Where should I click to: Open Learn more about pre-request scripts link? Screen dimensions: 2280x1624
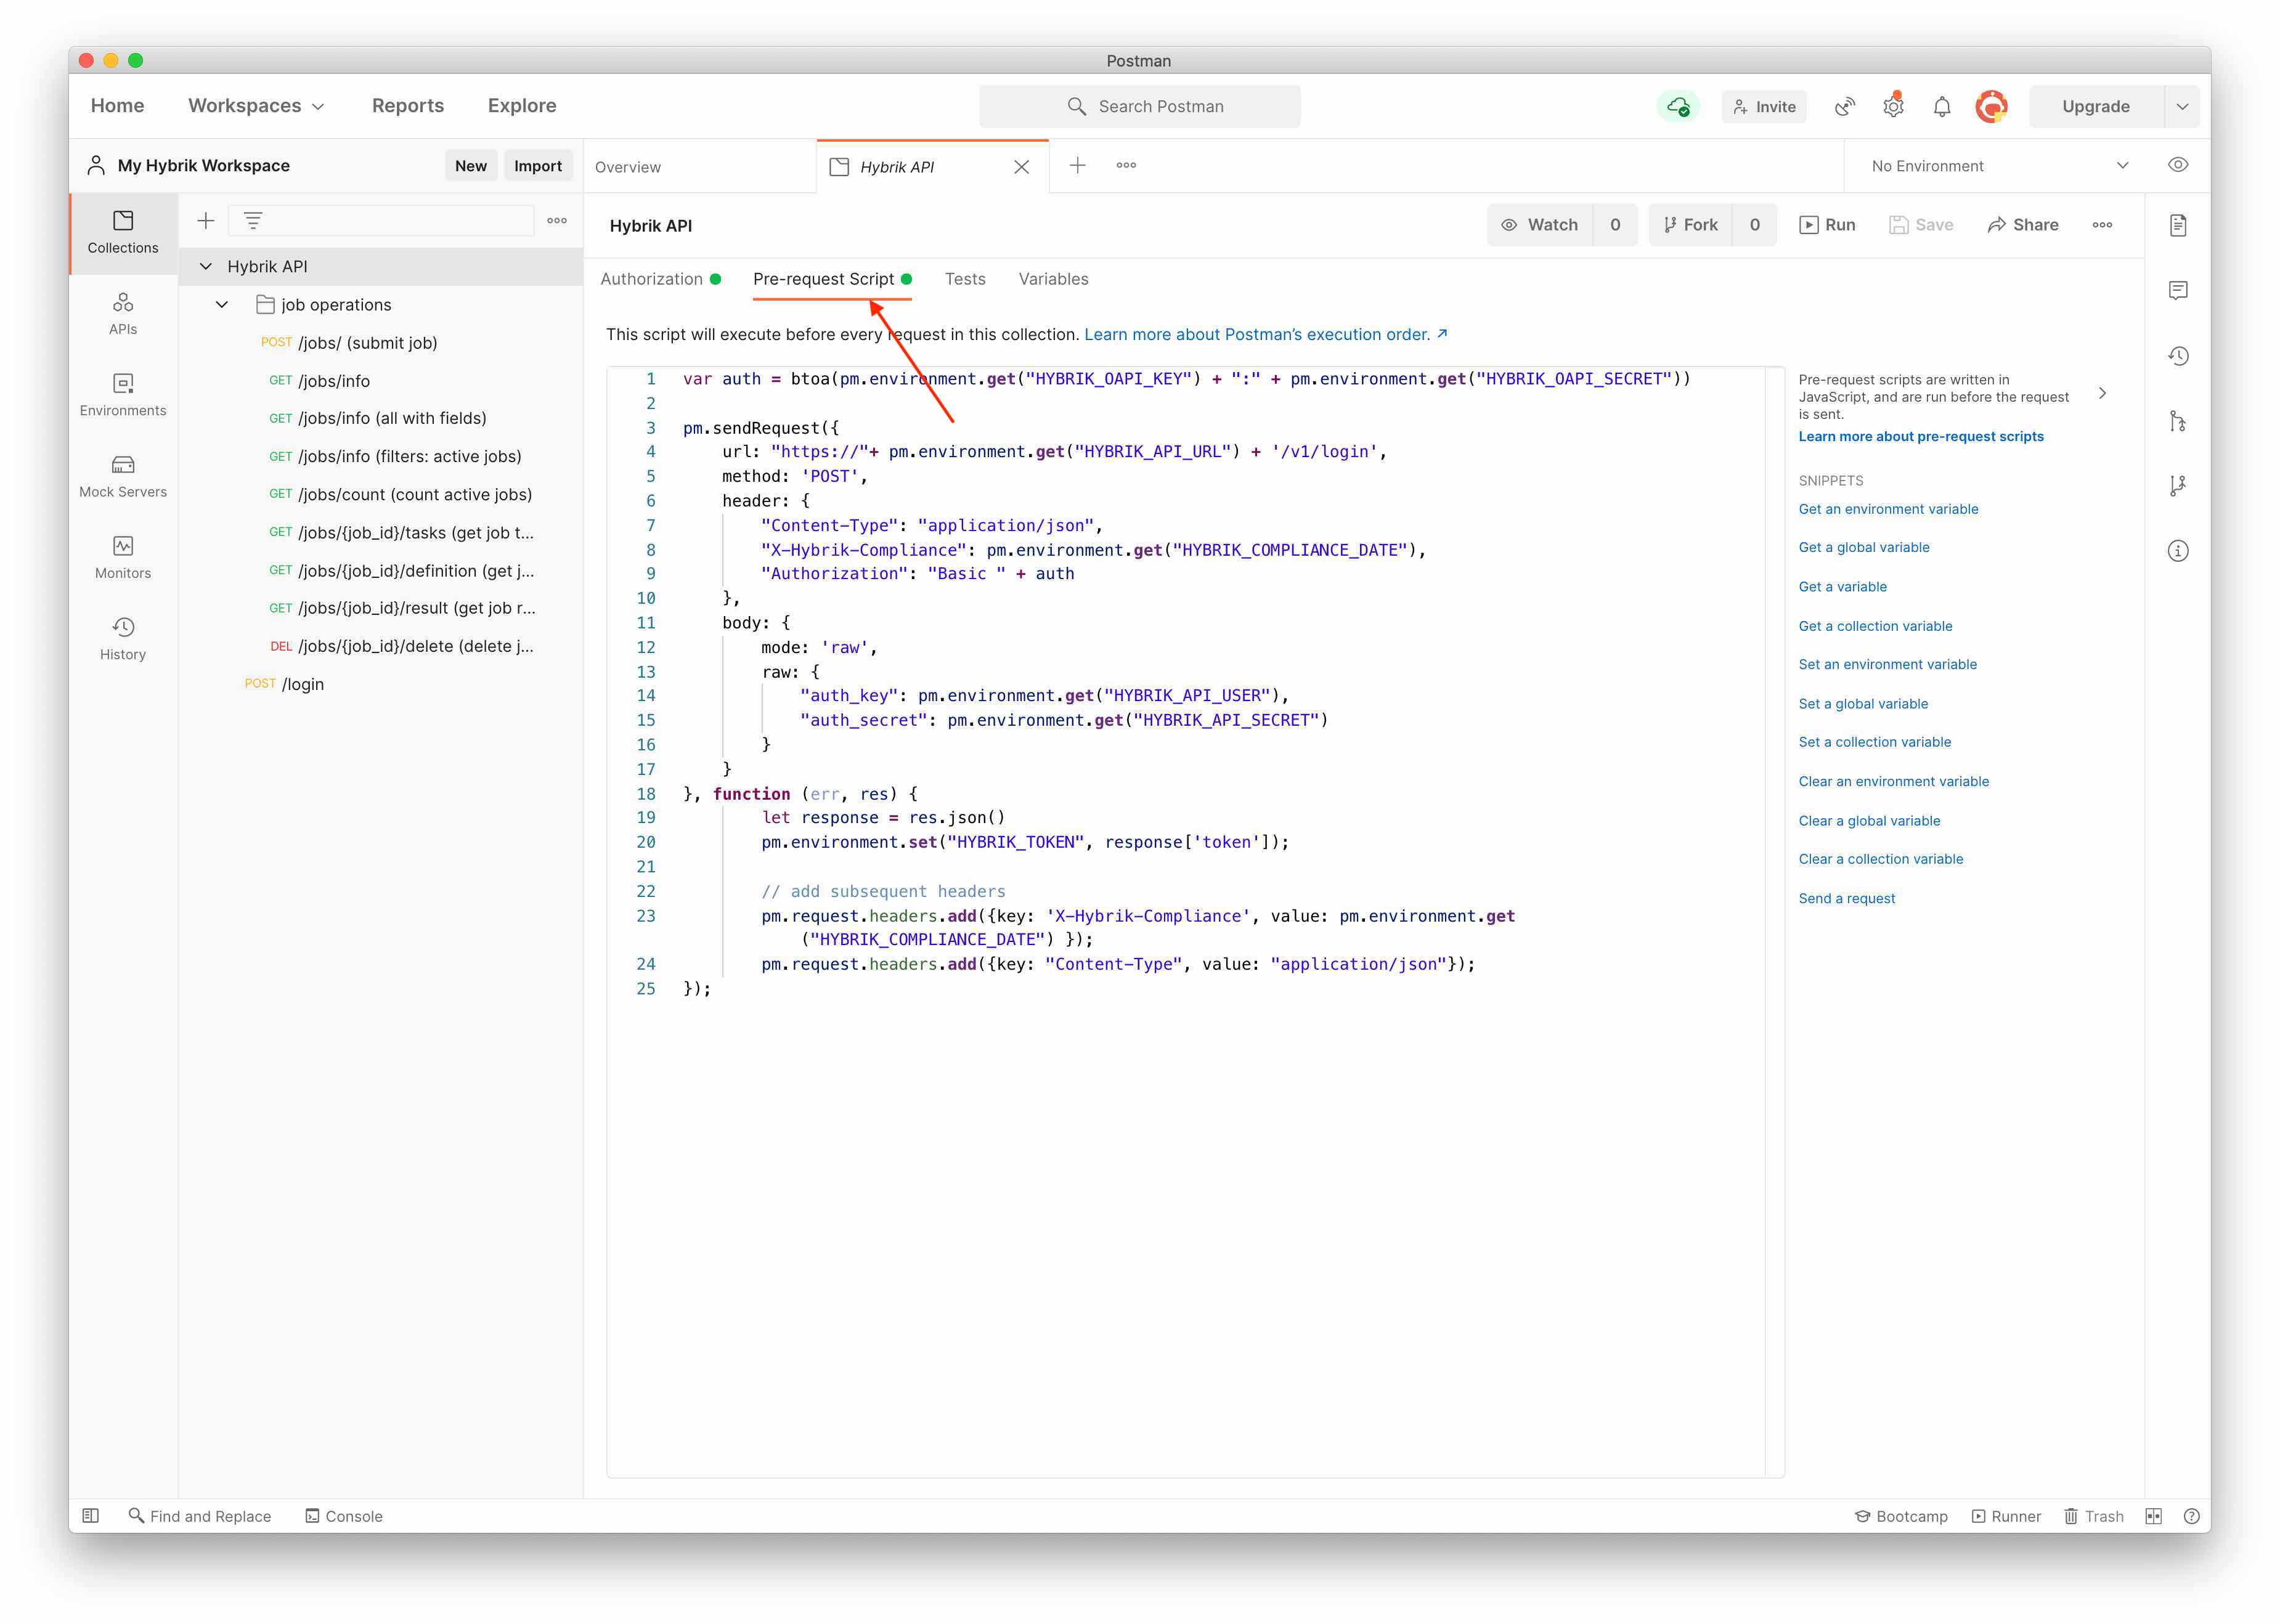click(1921, 436)
